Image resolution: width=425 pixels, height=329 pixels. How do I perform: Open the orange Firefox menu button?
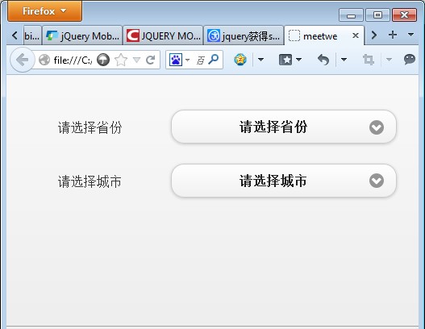coord(44,10)
